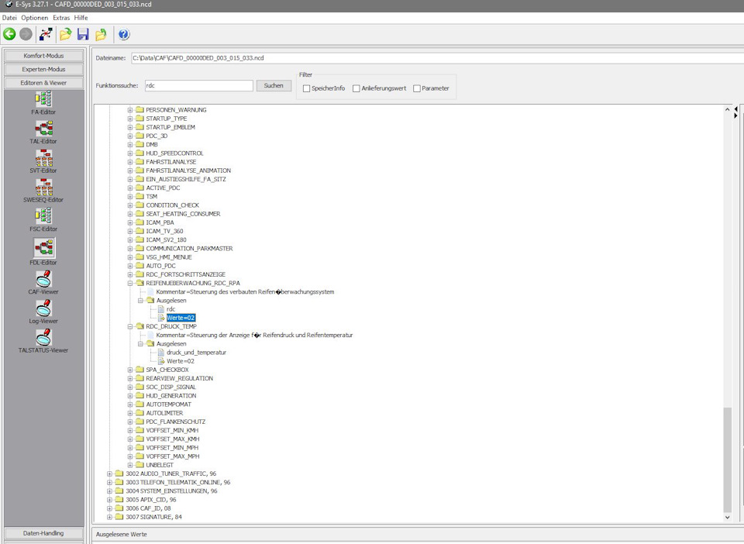Viewport: 744px width, 544px height.
Task: Select the COMMUNICATION_PARKMASTER tree item
Action: 189,249
